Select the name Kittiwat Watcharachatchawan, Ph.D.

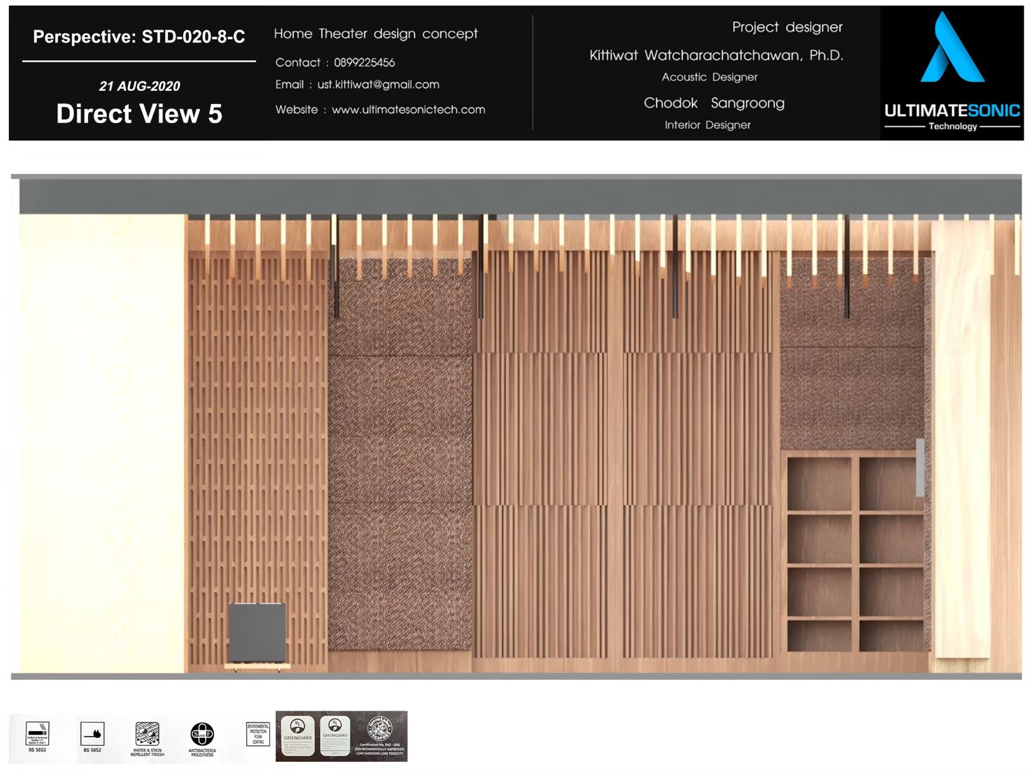click(x=716, y=55)
